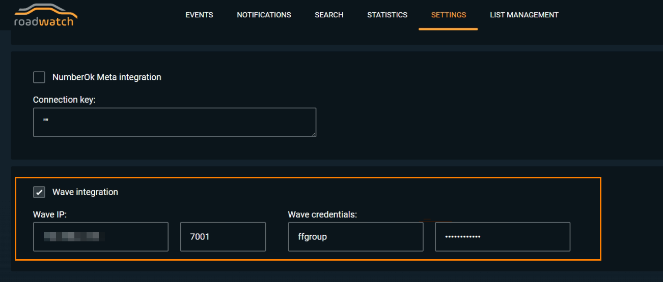This screenshot has height=282, width=663.
Task: Click the NumberOk Meta integration label text
Action: [106, 77]
